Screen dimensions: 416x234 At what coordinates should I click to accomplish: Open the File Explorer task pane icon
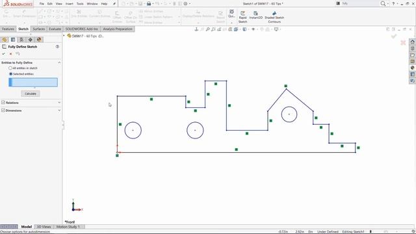click(x=412, y=55)
